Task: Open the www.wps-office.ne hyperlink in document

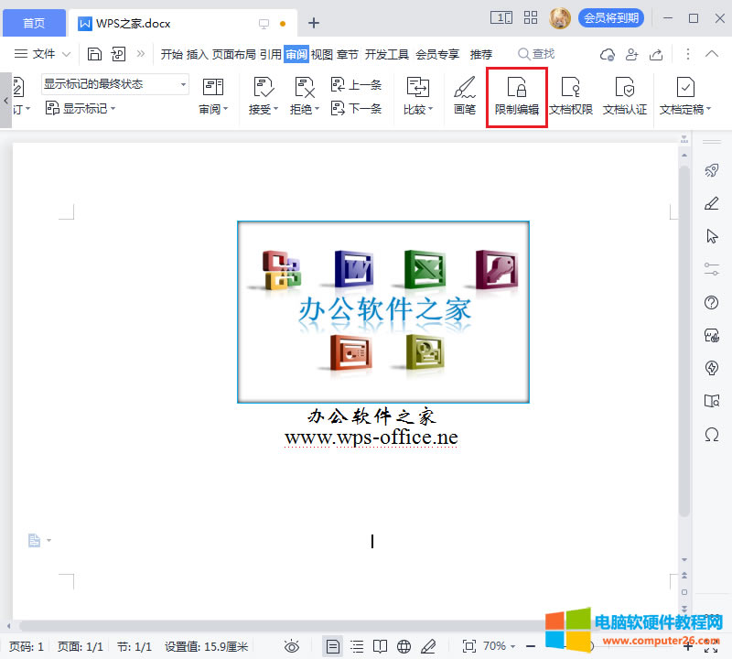Action: coord(371,435)
